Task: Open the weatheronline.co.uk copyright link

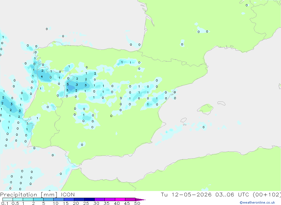Action: pos(257,202)
